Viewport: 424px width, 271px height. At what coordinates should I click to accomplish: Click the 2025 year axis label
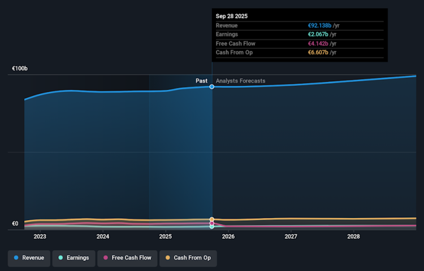pos(166,237)
